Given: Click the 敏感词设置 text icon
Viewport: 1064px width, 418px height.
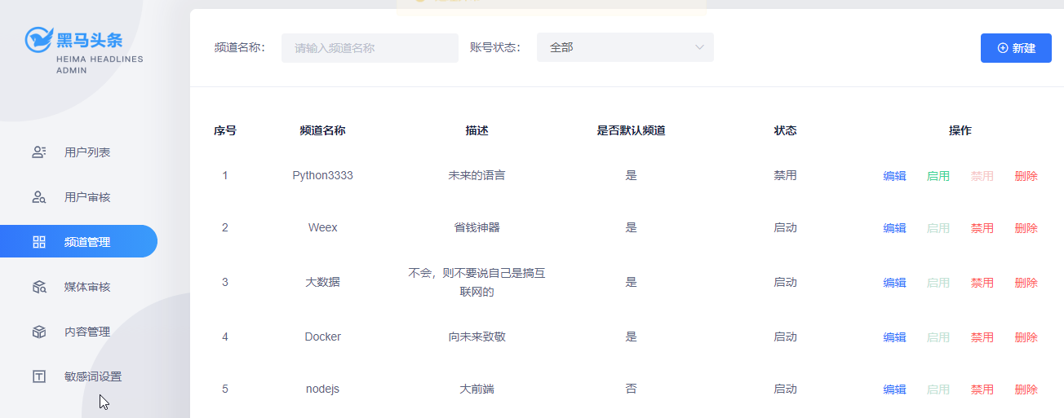Looking at the screenshot, I should coord(38,376).
